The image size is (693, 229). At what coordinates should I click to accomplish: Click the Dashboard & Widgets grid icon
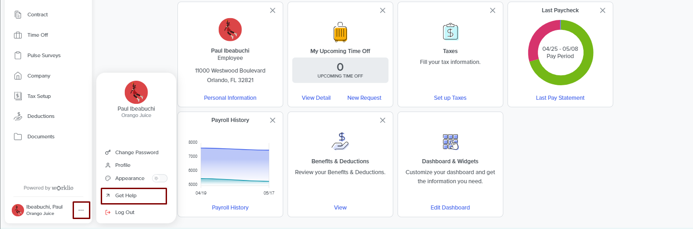coord(450,141)
